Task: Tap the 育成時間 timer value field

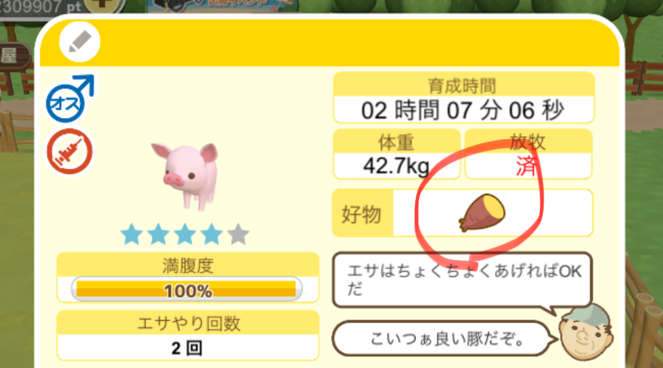Action: [464, 110]
